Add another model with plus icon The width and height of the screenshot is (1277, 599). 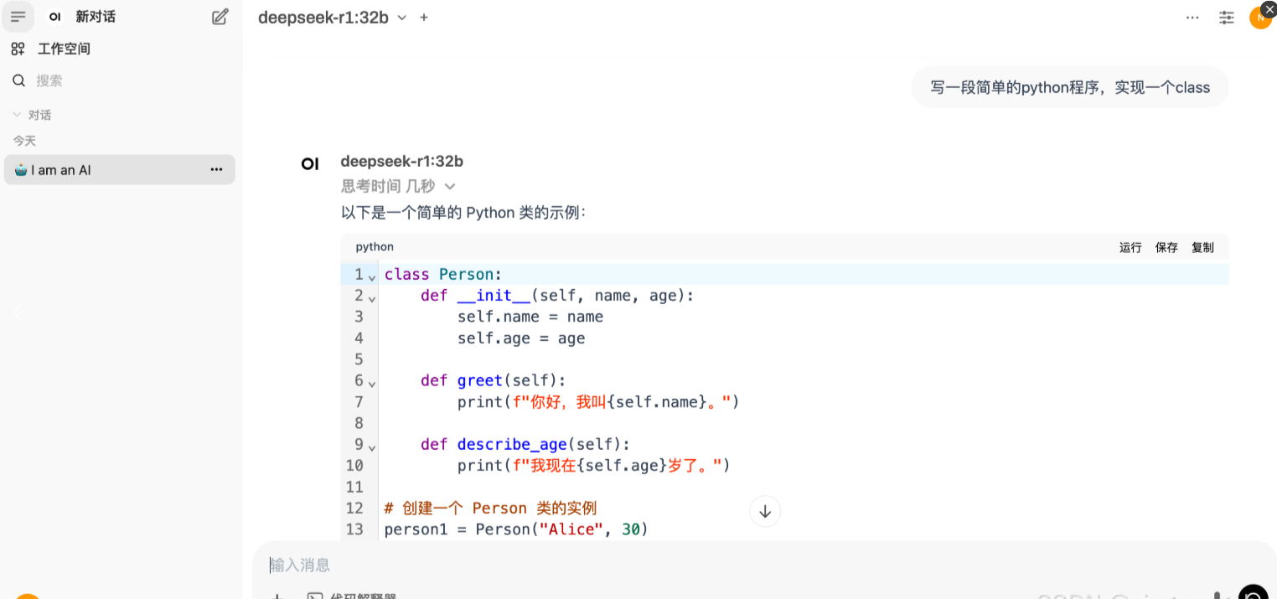424,18
